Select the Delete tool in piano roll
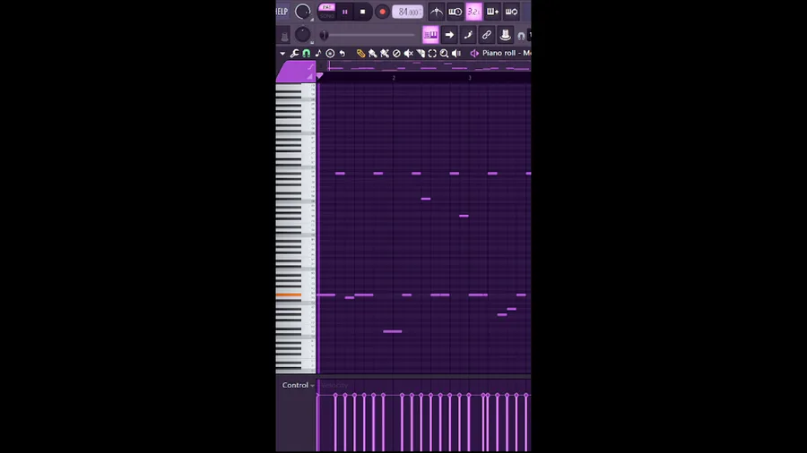This screenshot has height=453, width=807. (396, 54)
